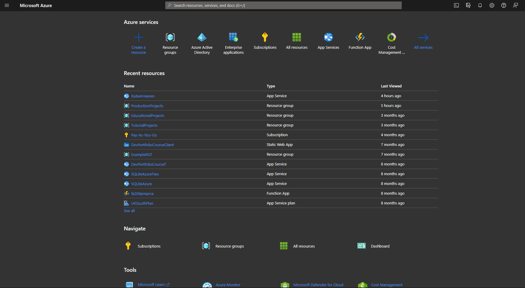This screenshot has width=525, height=288.
Task: Go to All resources text under Navigate
Action: (x=304, y=246)
